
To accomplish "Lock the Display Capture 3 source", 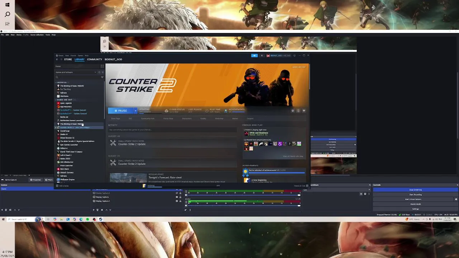I will 180,193.
